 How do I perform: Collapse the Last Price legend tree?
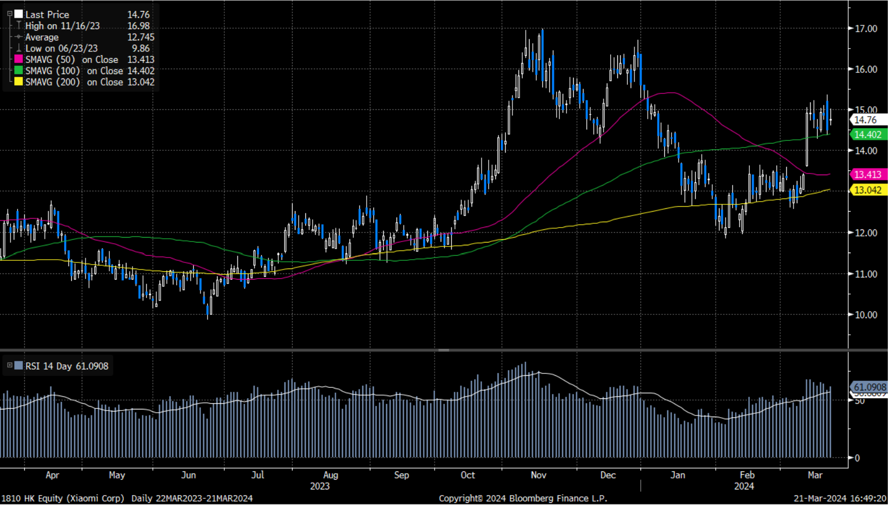tap(9, 14)
